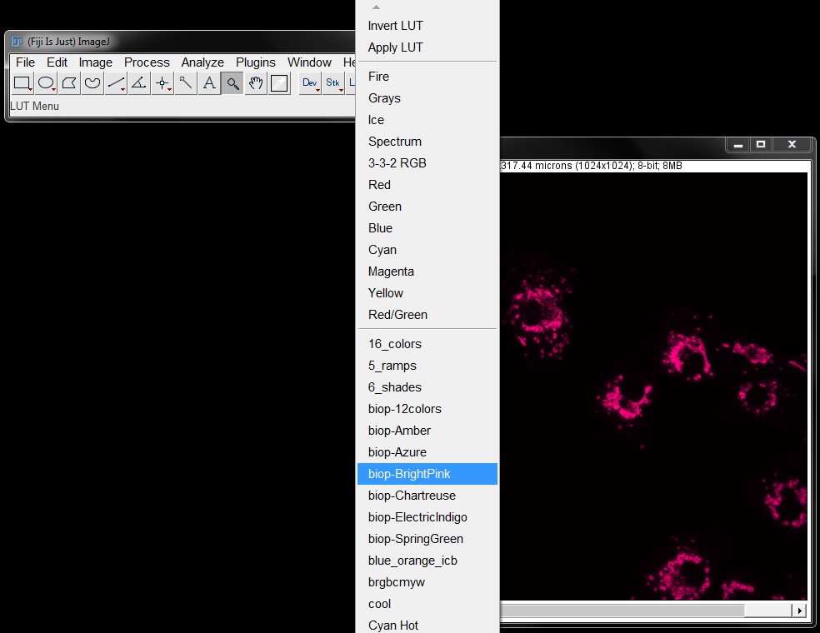Select the Angle tool
Viewport: 820px width, 633px height.
(139, 83)
